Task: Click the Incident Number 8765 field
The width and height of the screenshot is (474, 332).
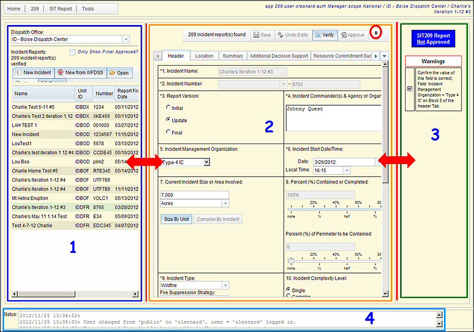Action: pyautogui.click(x=325, y=85)
